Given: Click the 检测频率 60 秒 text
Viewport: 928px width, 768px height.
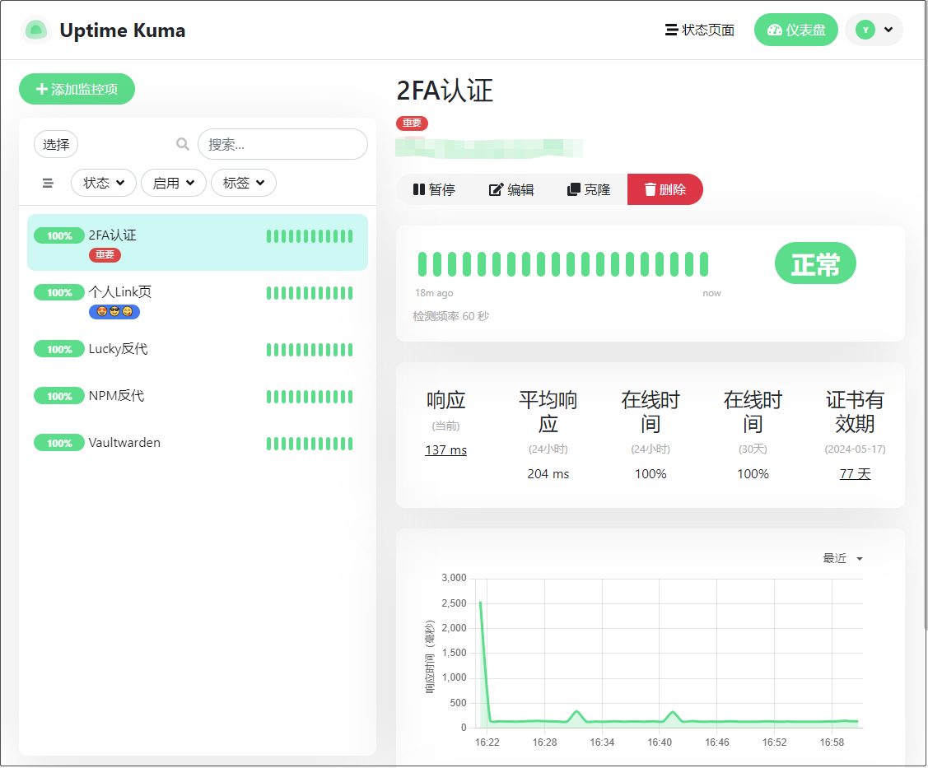Looking at the screenshot, I should pos(451,316).
